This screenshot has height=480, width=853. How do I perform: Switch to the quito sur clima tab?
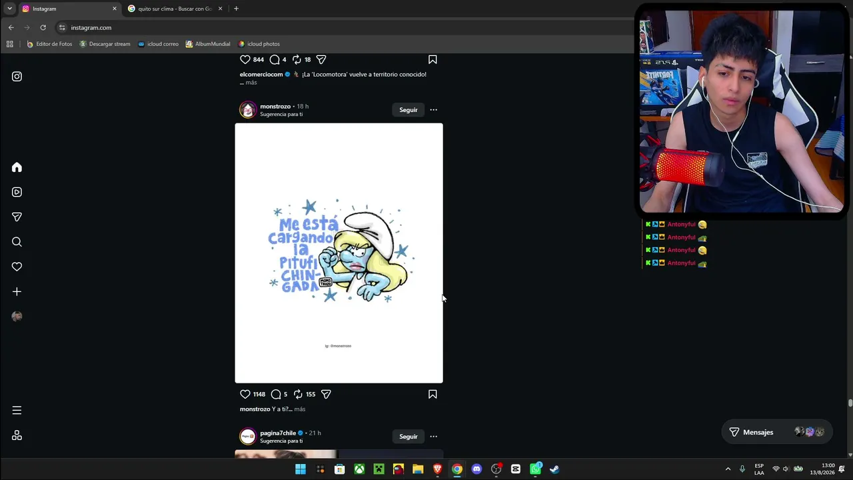(175, 9)
